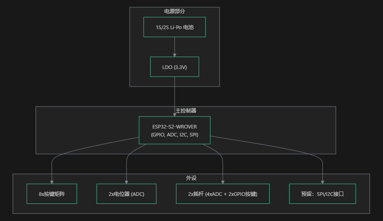Click the arrow from battery to LDO
Viewport: 383px width, 221px height.
pos(175,46)
